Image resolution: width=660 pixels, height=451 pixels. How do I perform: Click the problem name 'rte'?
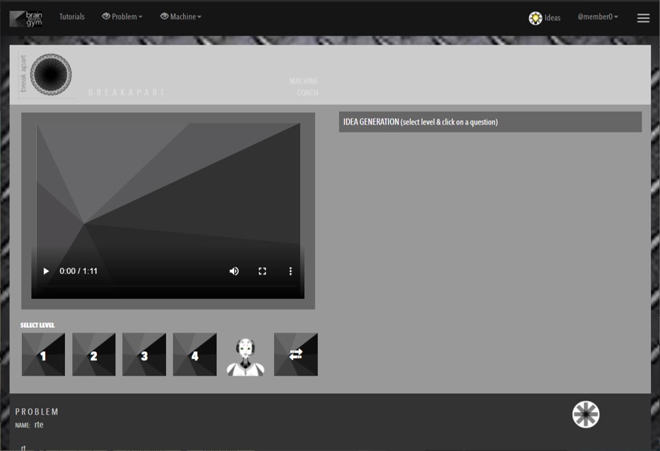tap(39, 425)
